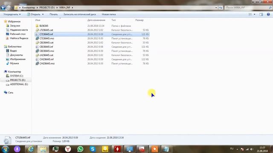Click the Открыть toolbar button
Viewport: 273px width, 153px height.
[34, 14]
